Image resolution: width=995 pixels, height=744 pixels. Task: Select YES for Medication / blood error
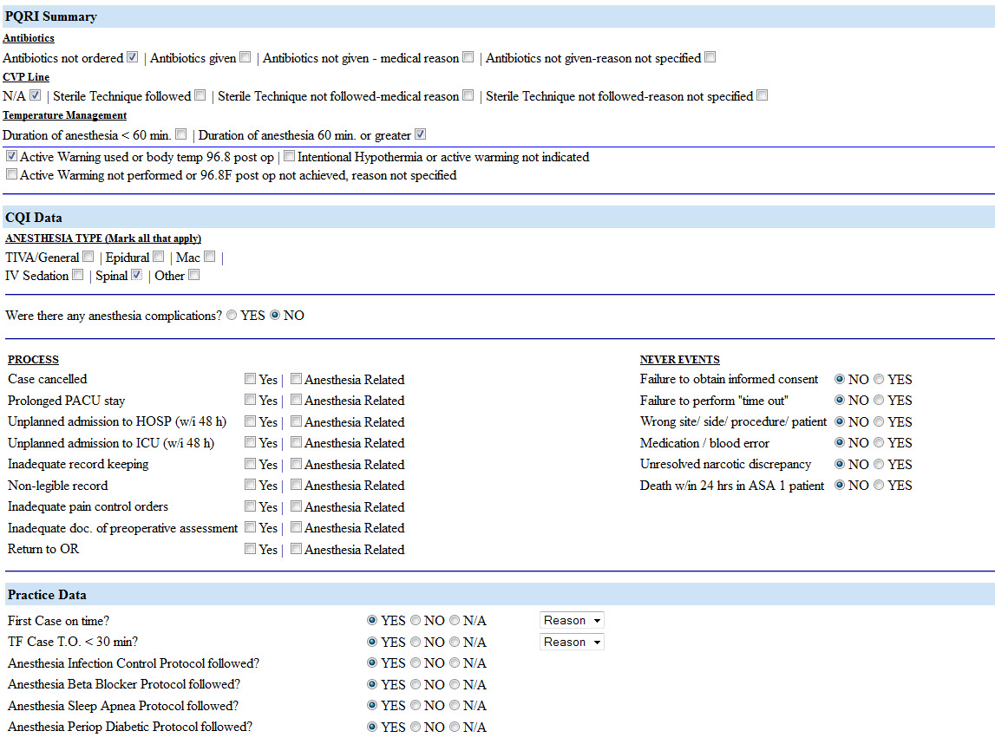pos(879,443)
